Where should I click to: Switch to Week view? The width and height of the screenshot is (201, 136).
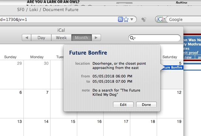coord(61,38)
